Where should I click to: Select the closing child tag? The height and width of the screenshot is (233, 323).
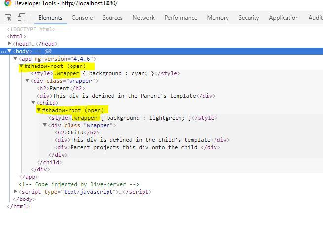click(49, 162)
